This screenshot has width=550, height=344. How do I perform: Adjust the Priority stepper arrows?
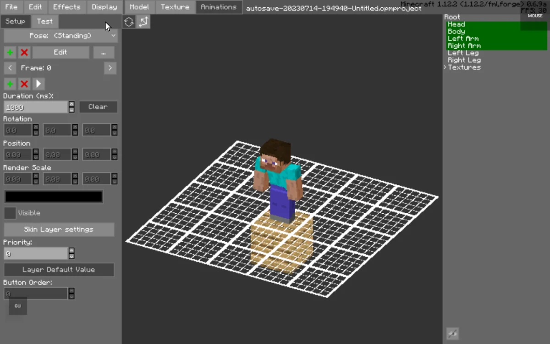71,253
